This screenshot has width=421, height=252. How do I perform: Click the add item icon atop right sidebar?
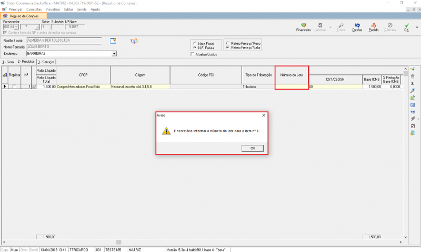[x=413, y=70]
